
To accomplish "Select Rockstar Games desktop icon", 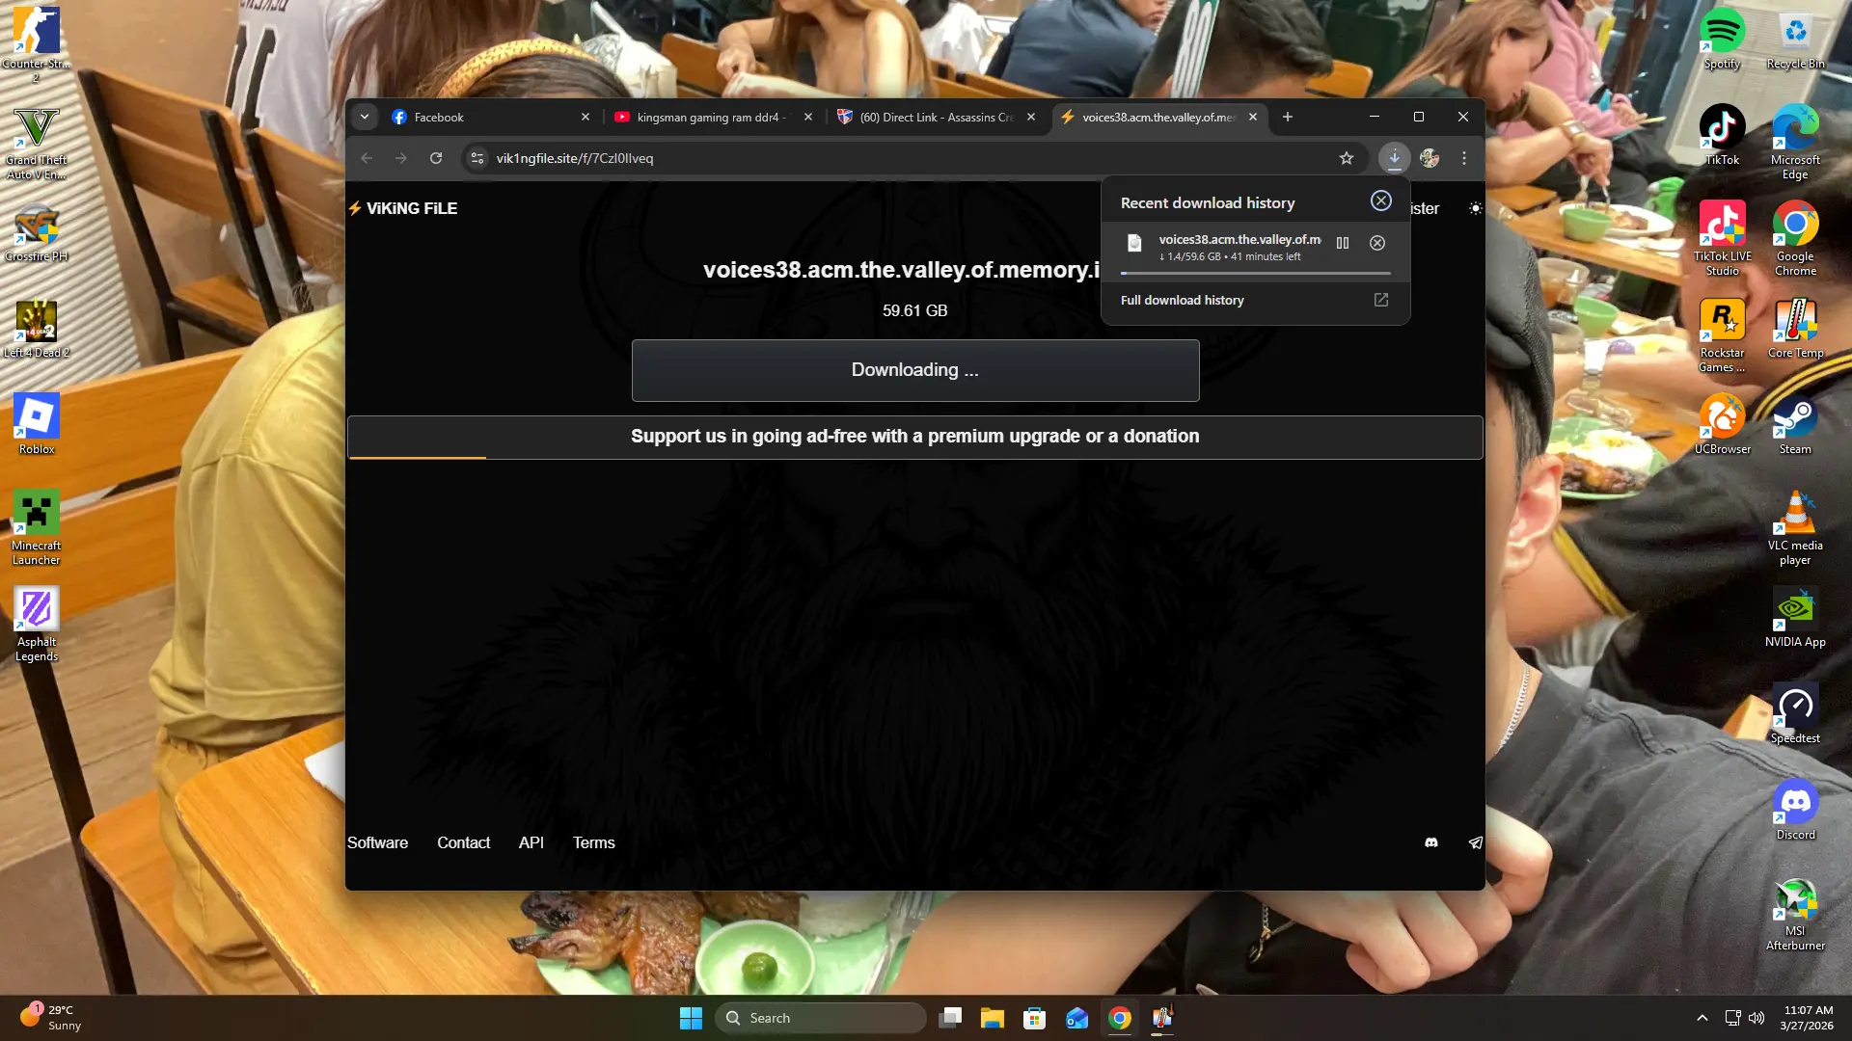I will coord(1722,334).
